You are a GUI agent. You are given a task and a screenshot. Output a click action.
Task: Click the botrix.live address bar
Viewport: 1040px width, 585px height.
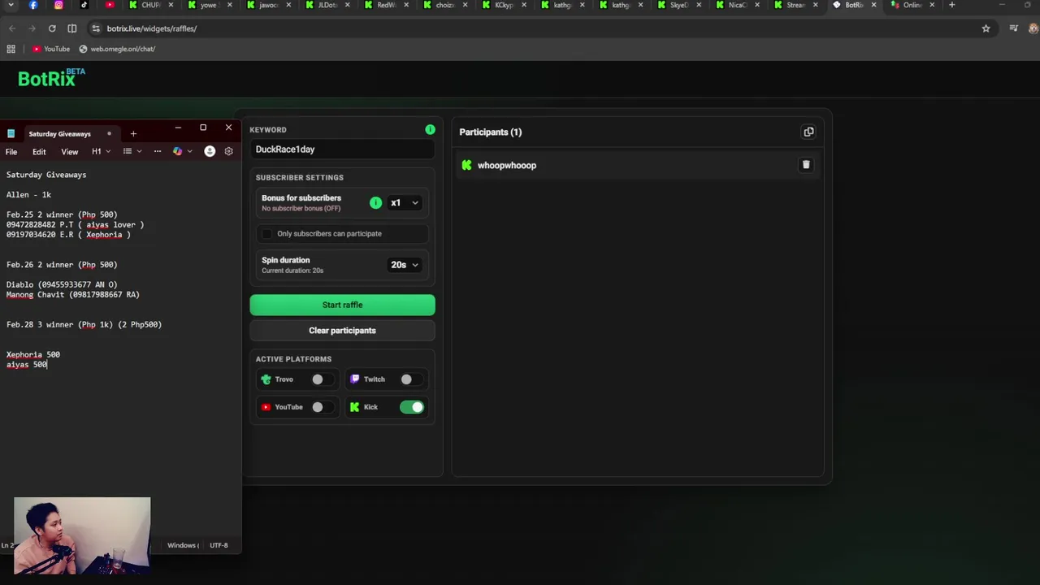click(x=536, y=28)
